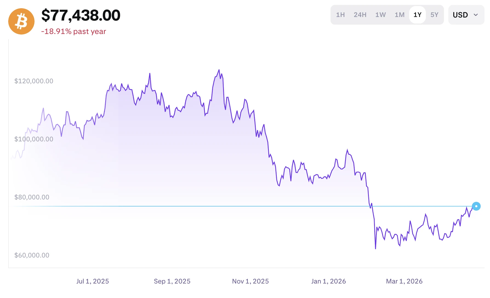Viewport: 490px width, 298px height.
Task: Click the $60,000.00 y-axis label
Action: 32,255
